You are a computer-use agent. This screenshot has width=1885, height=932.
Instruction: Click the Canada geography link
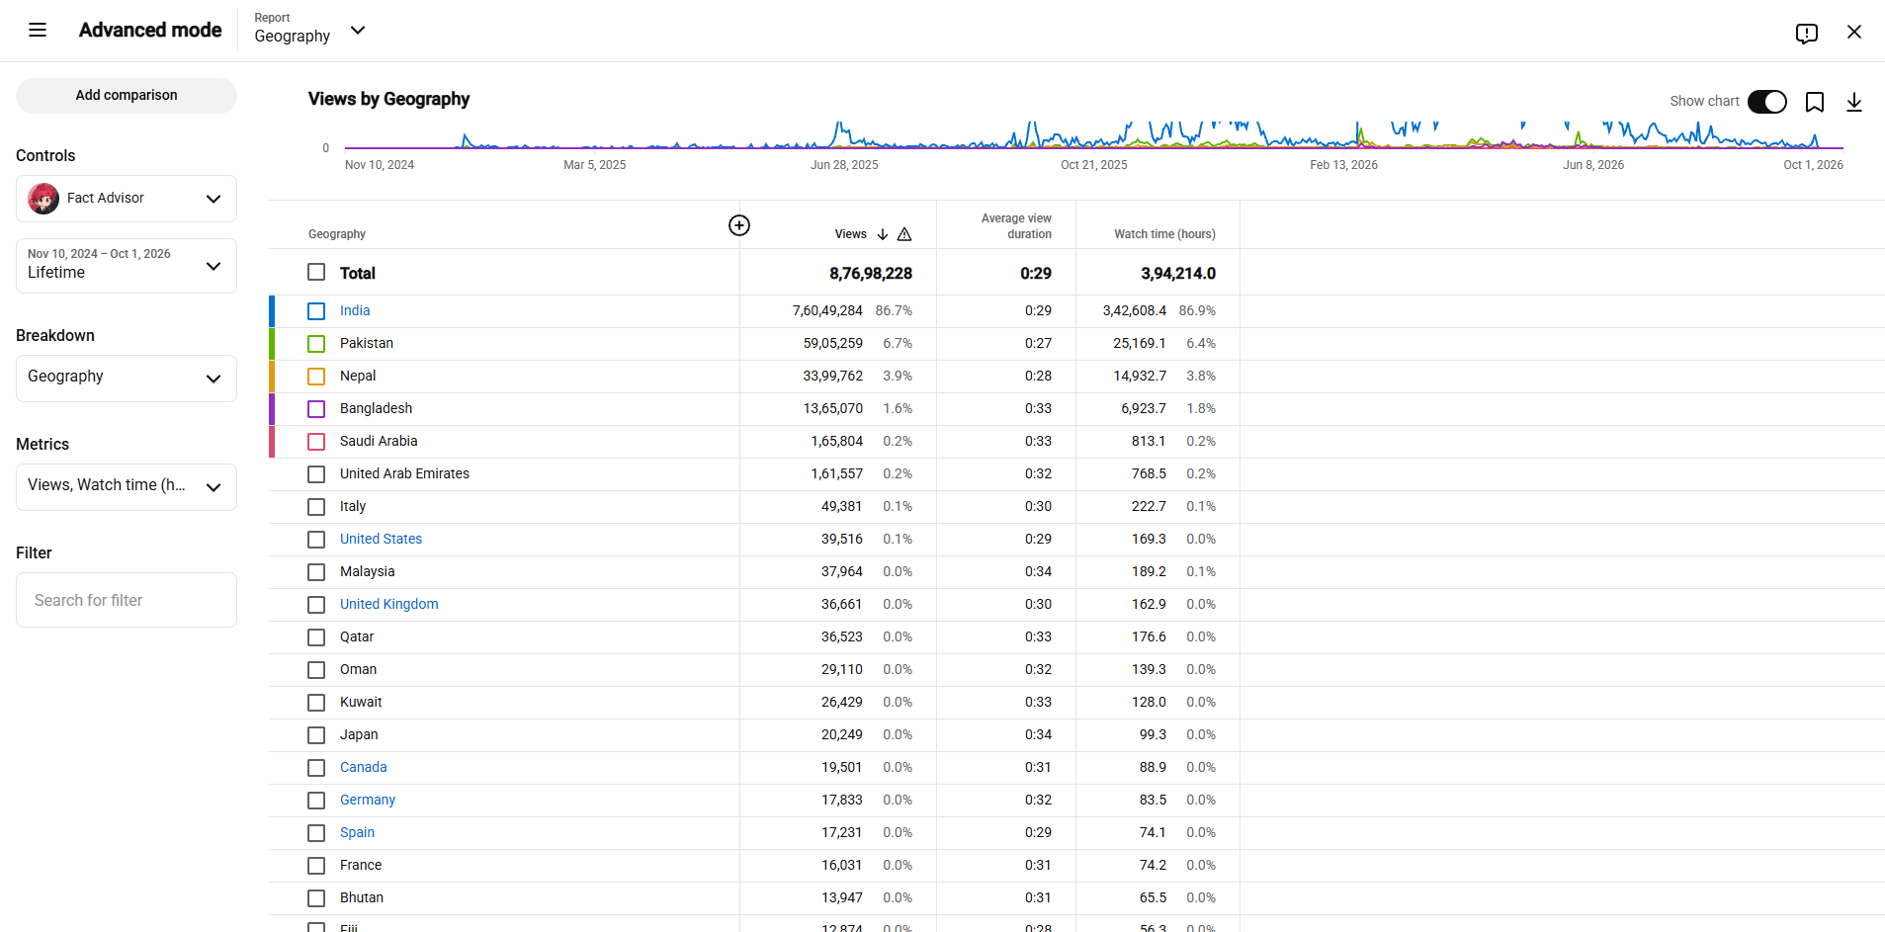point(363,767)
